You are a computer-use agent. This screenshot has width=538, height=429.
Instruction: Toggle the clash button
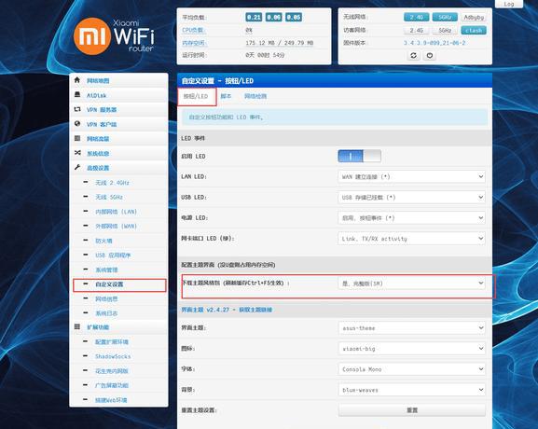pyautogui.click(x=474, y=30)
